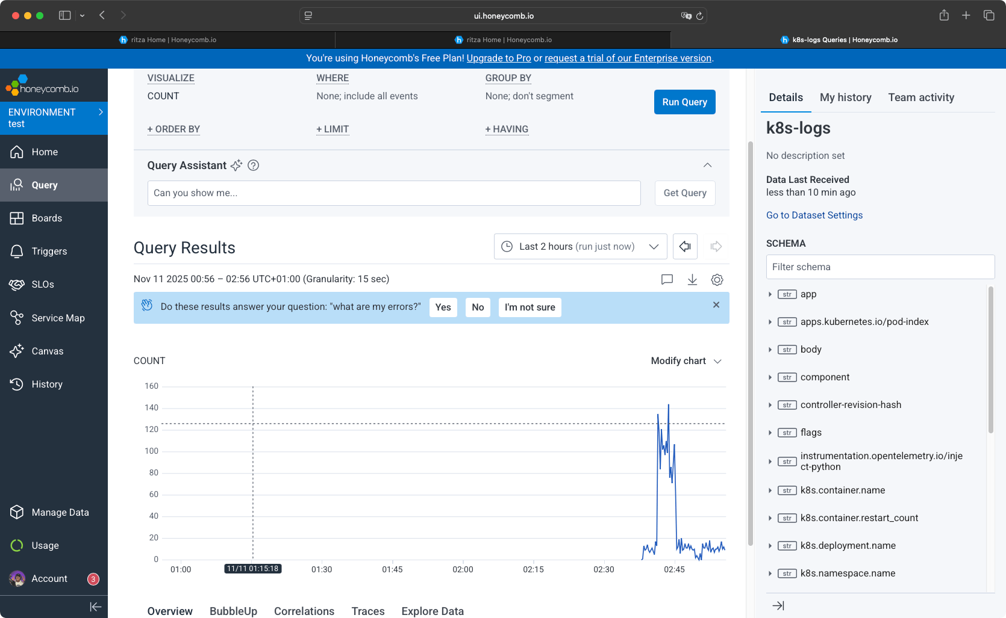The image size is (1006, 618).
Task: Expand the body schema field
Action: click(770, 349)
